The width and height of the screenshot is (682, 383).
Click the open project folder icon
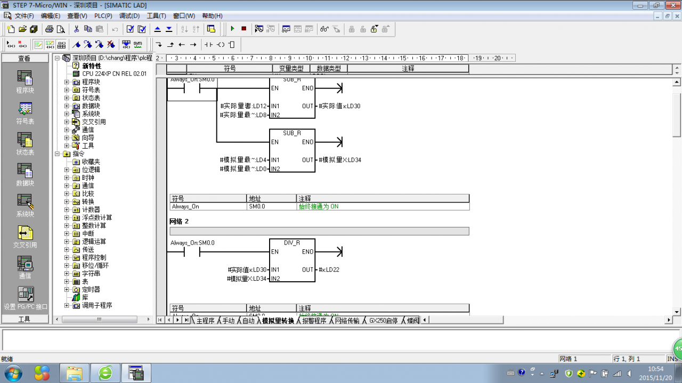(x=22, y=29)
